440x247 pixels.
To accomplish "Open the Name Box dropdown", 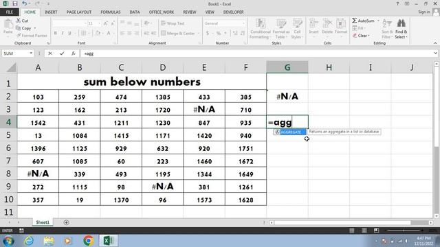I will coord(31,54).
